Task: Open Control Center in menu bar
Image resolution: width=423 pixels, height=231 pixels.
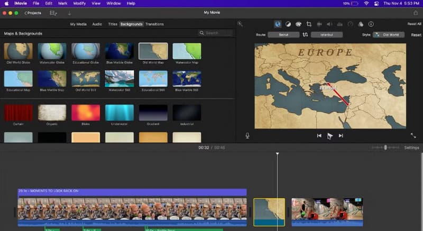Action: tap(376, 4)
